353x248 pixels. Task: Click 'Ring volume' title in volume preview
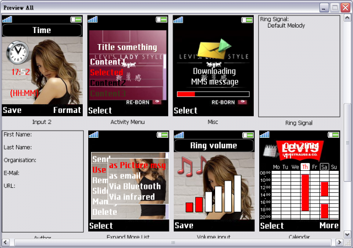coord(213,145)
